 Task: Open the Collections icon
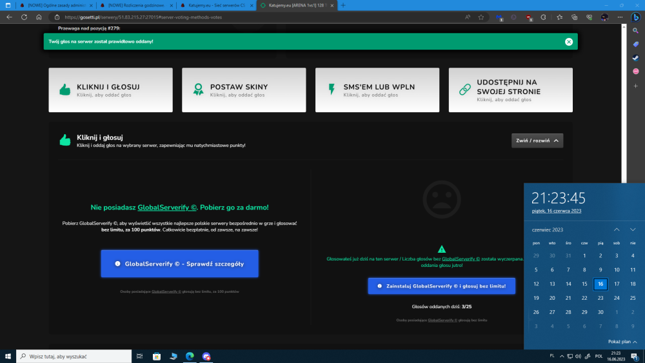574,17
